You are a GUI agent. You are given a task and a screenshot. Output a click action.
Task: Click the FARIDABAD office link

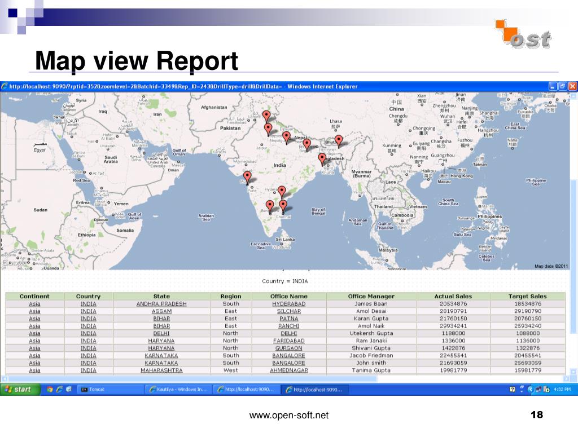click(288, 341)
